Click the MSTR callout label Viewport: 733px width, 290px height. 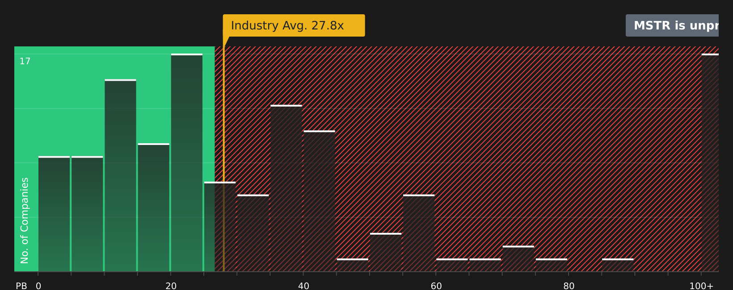coord(672,25)
